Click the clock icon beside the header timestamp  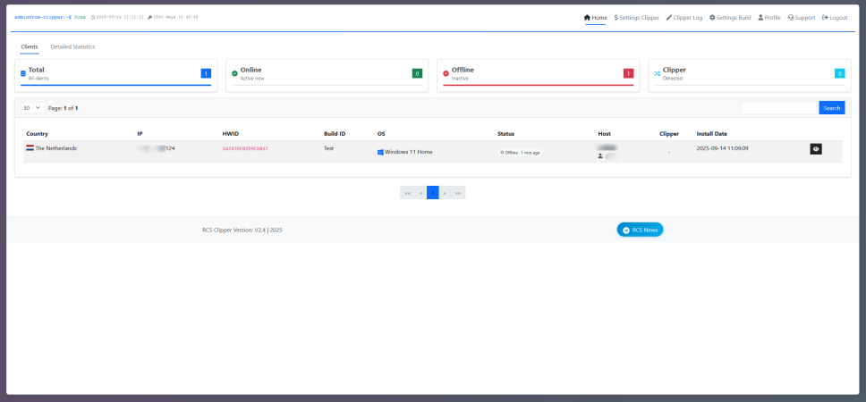point(93,18)
